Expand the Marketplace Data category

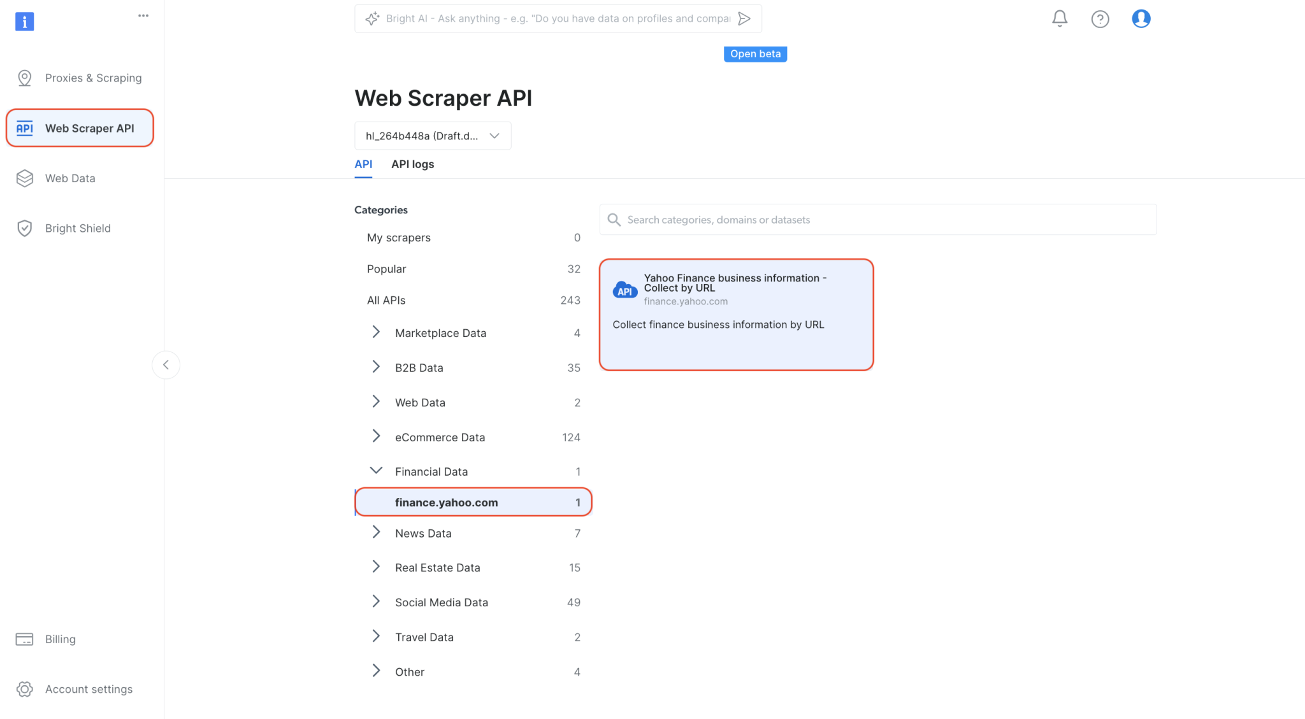point(376,332)
